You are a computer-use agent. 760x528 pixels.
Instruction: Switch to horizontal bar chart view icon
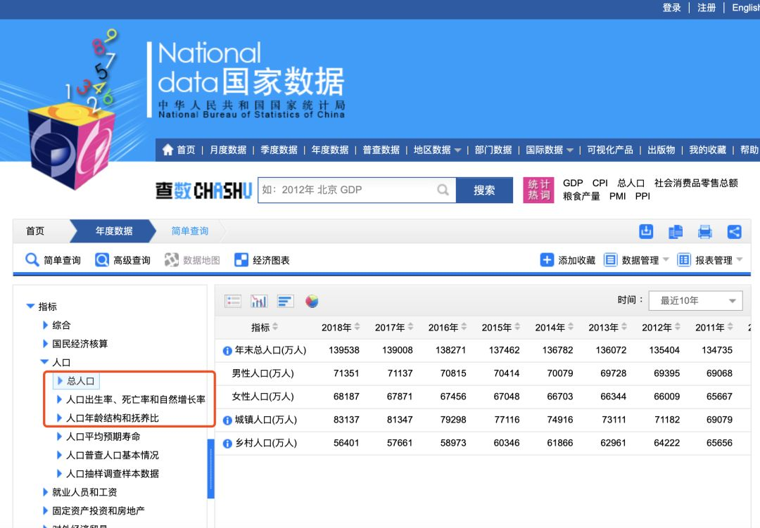(x=286, y=302)
